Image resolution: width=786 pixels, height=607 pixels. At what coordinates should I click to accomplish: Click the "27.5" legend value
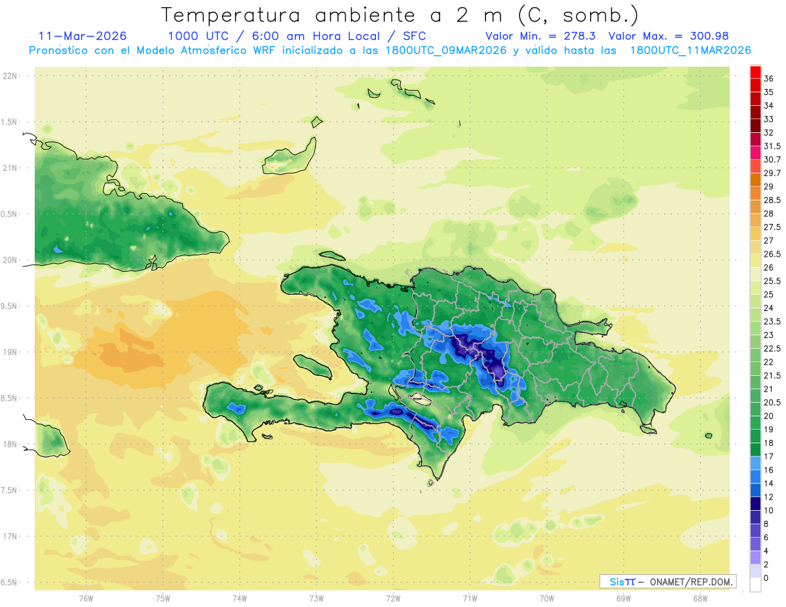tap(772, 227)
